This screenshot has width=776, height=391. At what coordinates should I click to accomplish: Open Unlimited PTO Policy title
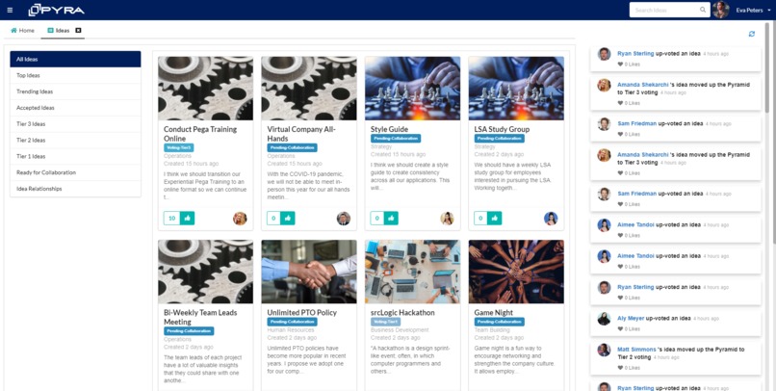(x=302, y=313)
